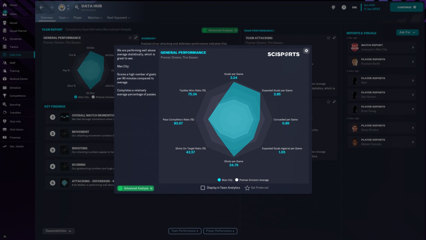426x240 pixels.
Task: Toggle the star on the Team Attacking panel
Action: coord(328,38)
